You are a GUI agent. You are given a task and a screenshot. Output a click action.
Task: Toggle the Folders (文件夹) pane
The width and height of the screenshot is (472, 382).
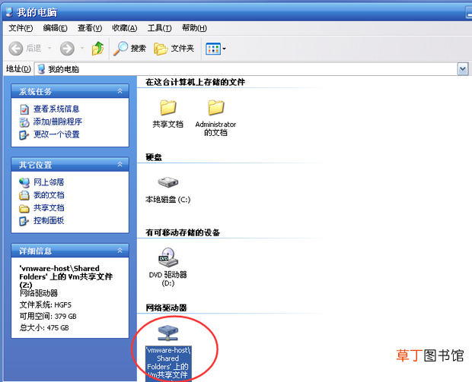click(174, 48)
